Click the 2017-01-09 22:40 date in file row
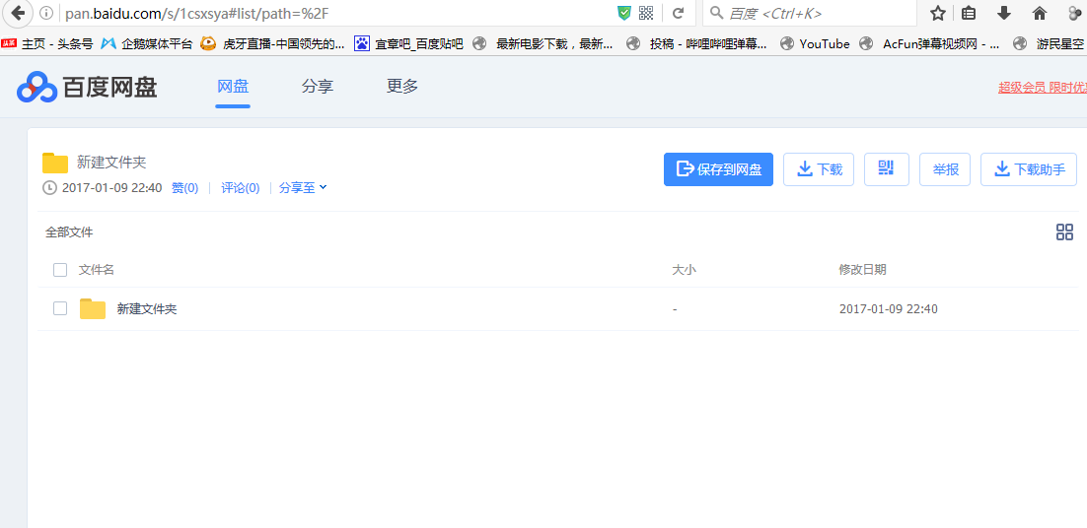1087x528 pixels. (x=889, y=308)
